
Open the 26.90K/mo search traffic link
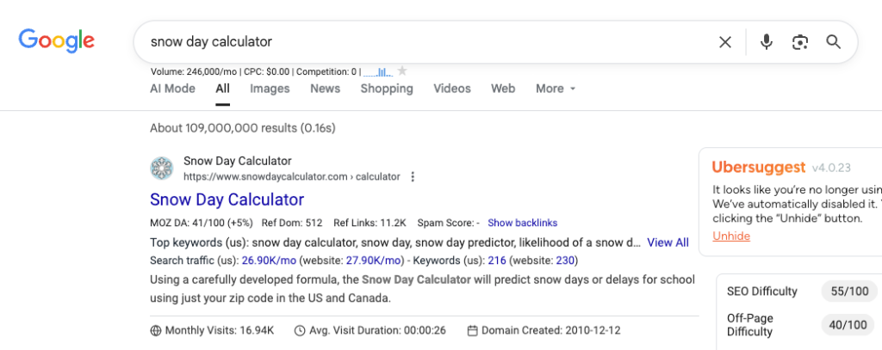[x=270, y=261]
